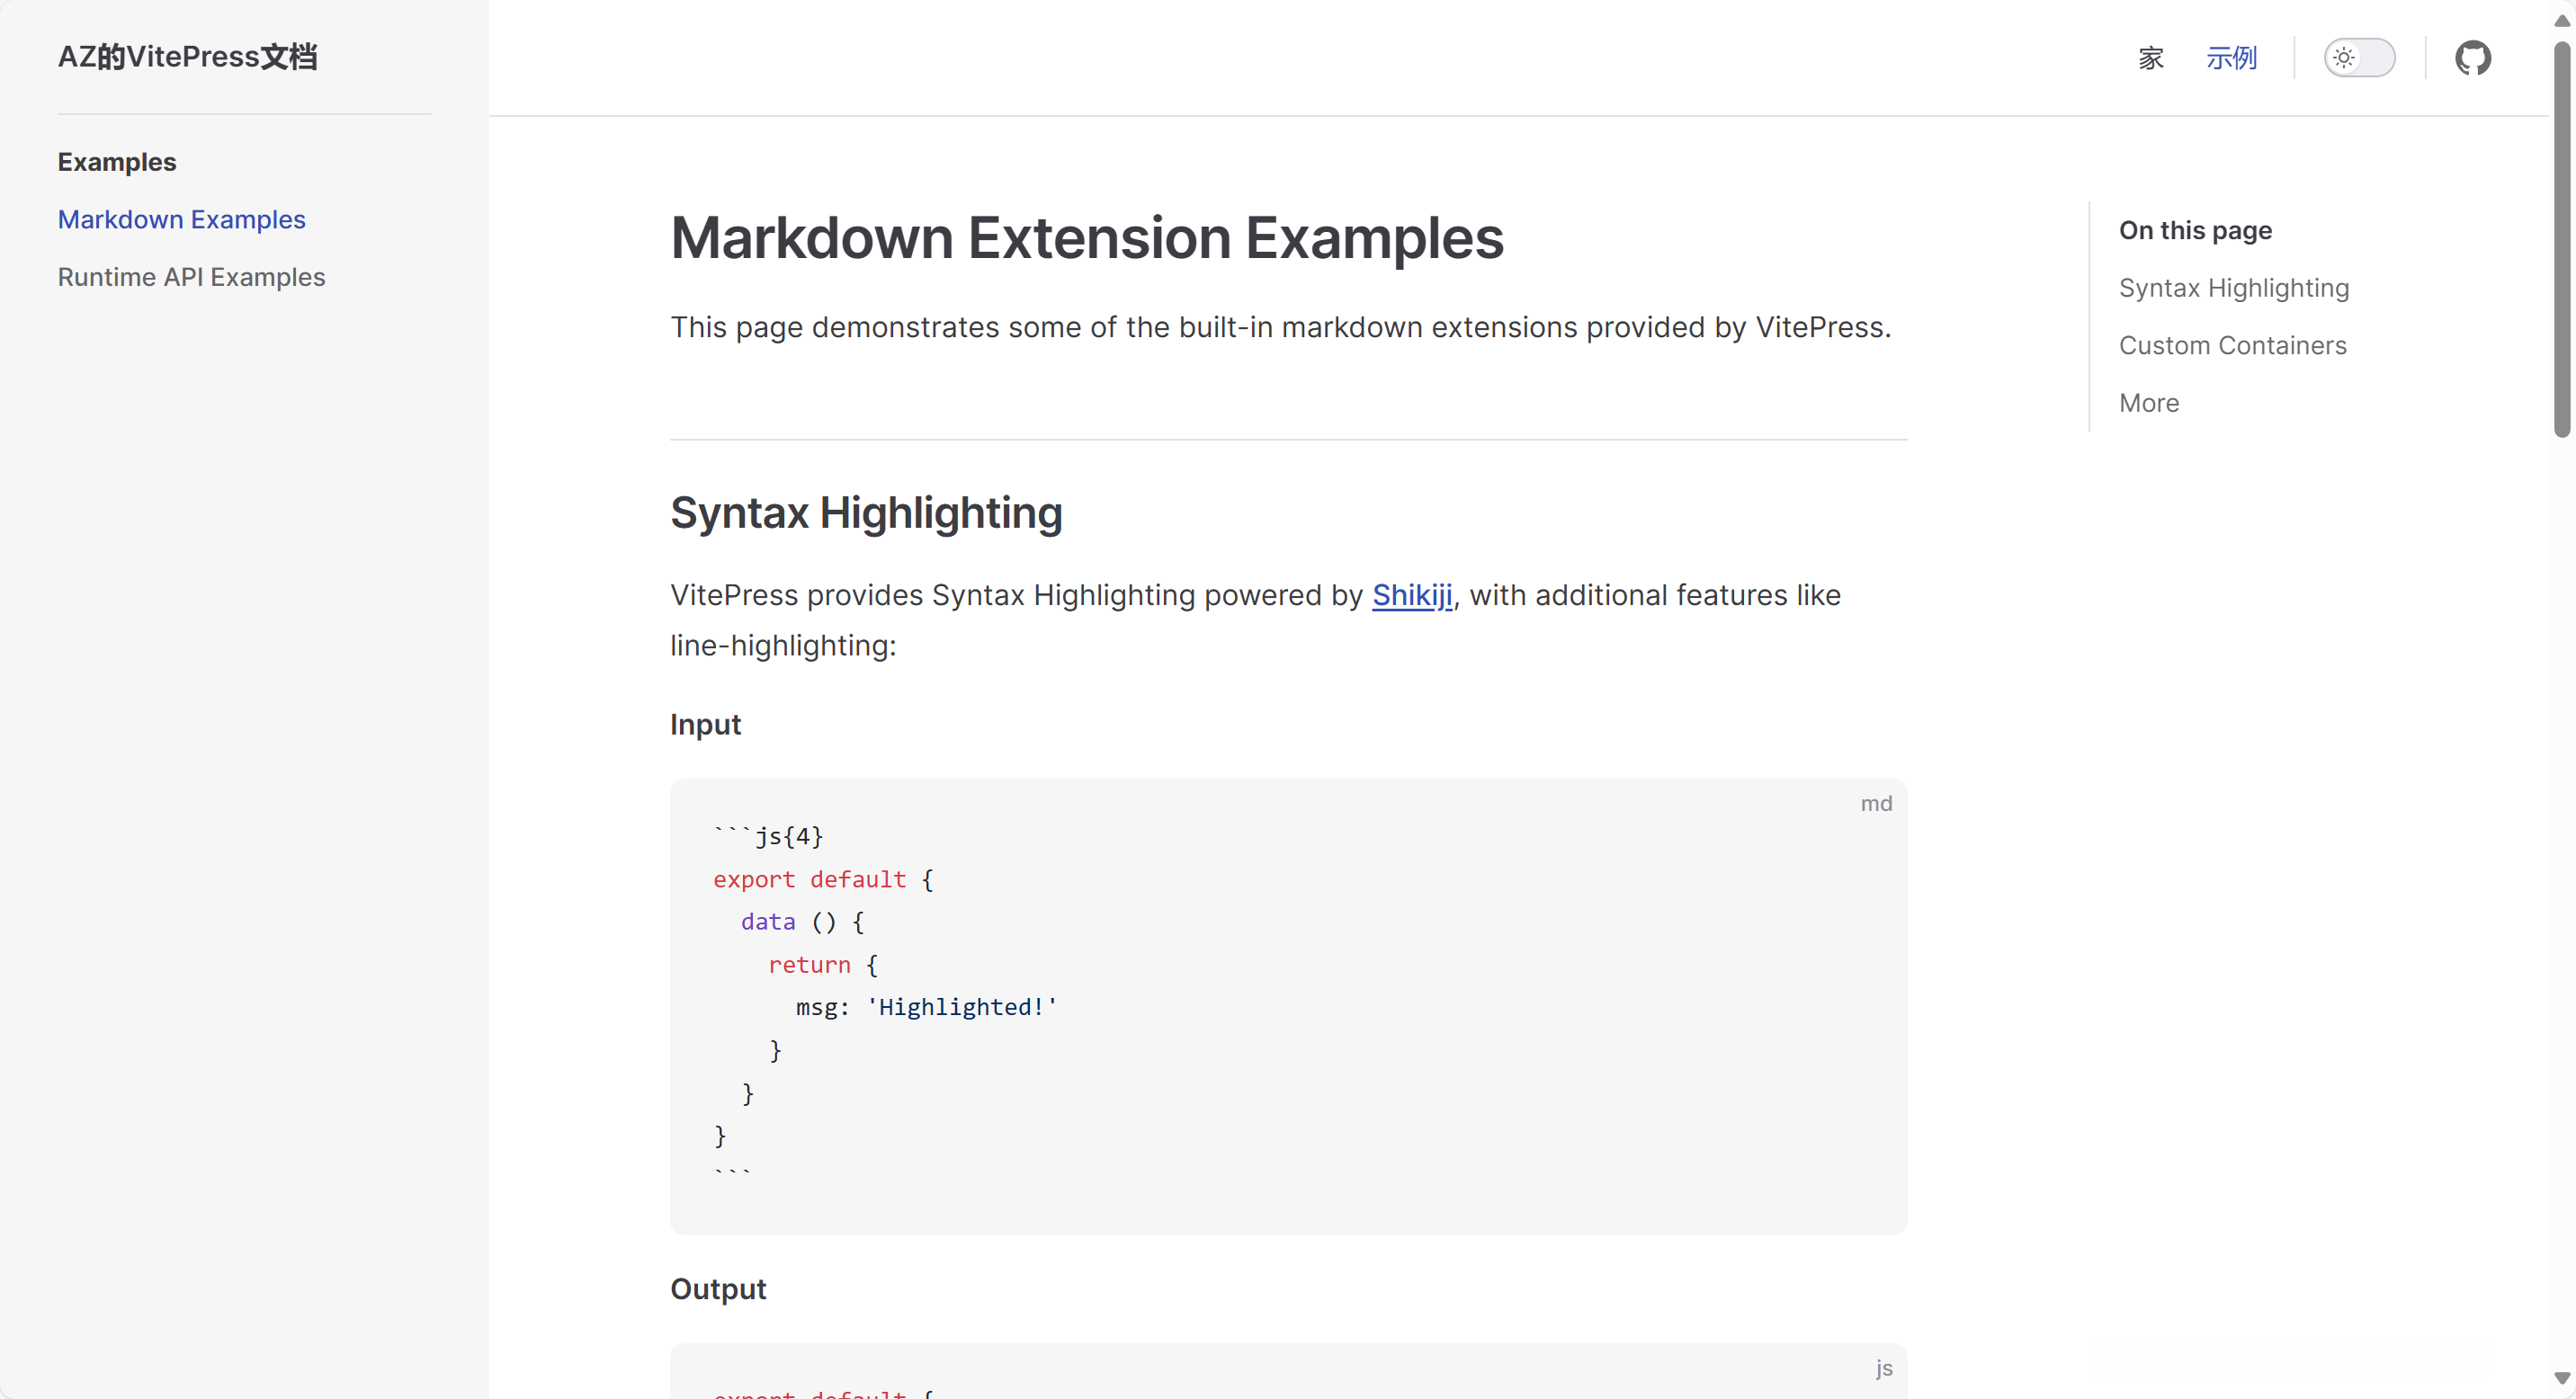Open Runtime API Examples in sidebar
2576x1399 pixels.
pyautogui.click(x=191, y=277)
